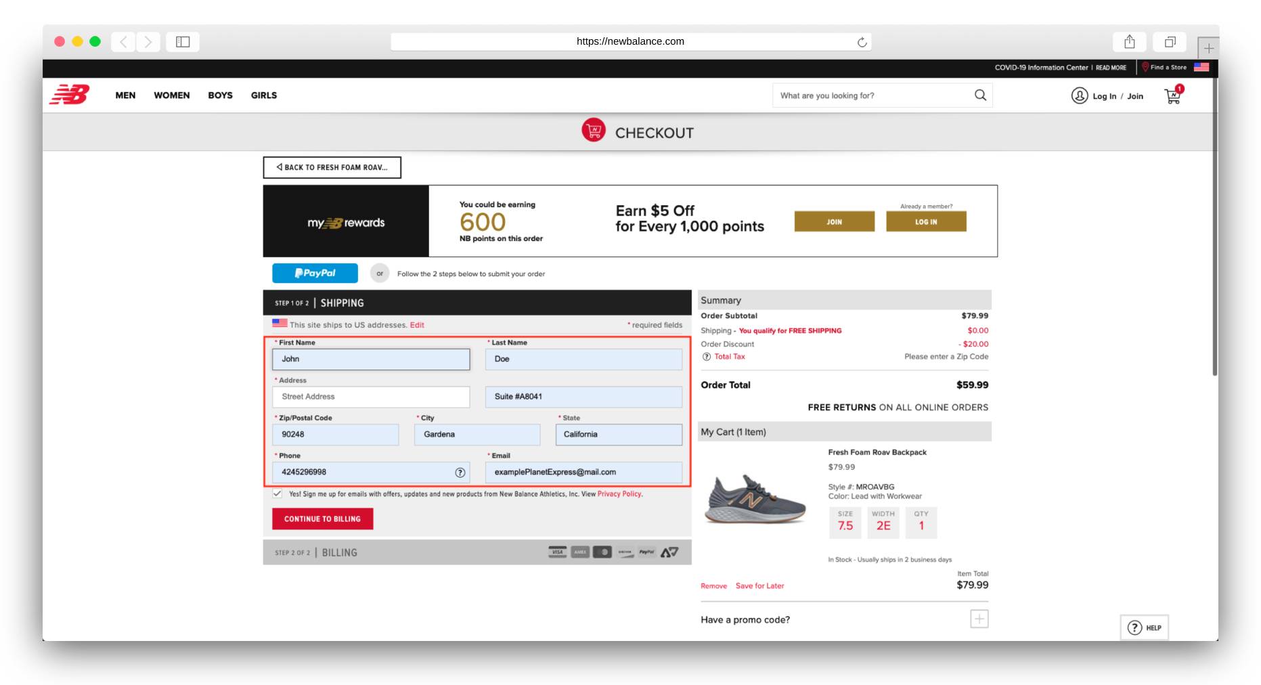Screen dimensions: 1261x685
Task: Uncheck the email signup checkbox
Action: 278,493
